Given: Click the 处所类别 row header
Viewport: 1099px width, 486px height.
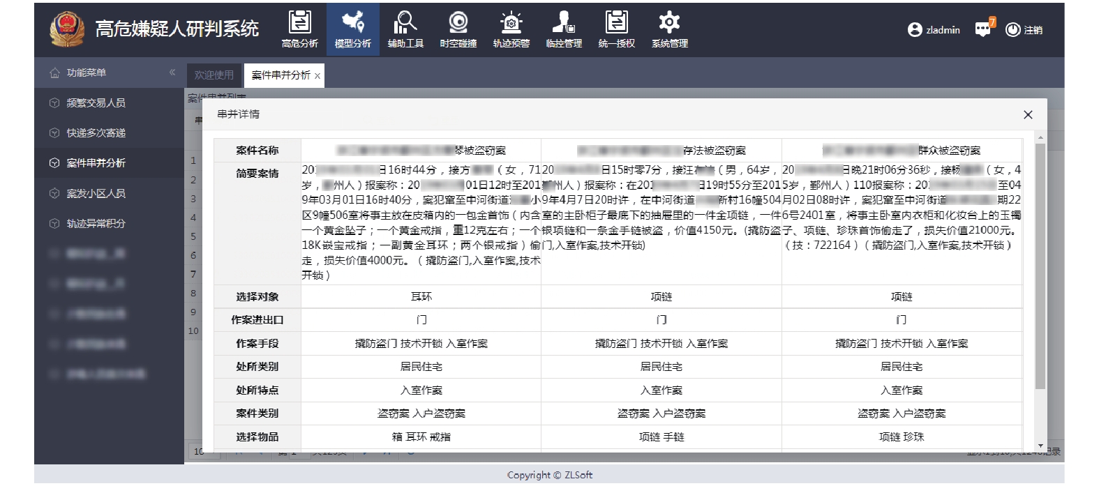Looking at the screenshot, I should (x=257, y=366).
